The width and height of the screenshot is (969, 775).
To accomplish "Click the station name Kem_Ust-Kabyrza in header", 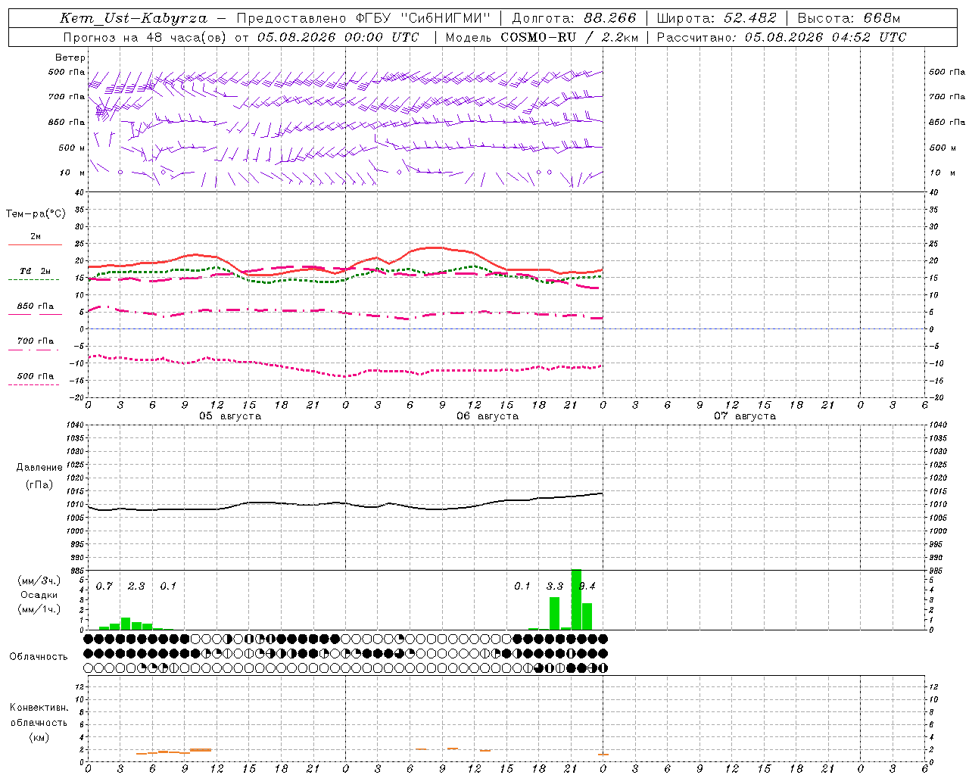I will click(134, 18).
